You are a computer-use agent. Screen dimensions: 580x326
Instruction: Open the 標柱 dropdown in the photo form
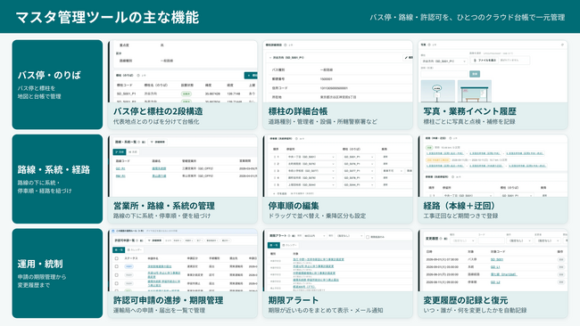pos(444,61)
